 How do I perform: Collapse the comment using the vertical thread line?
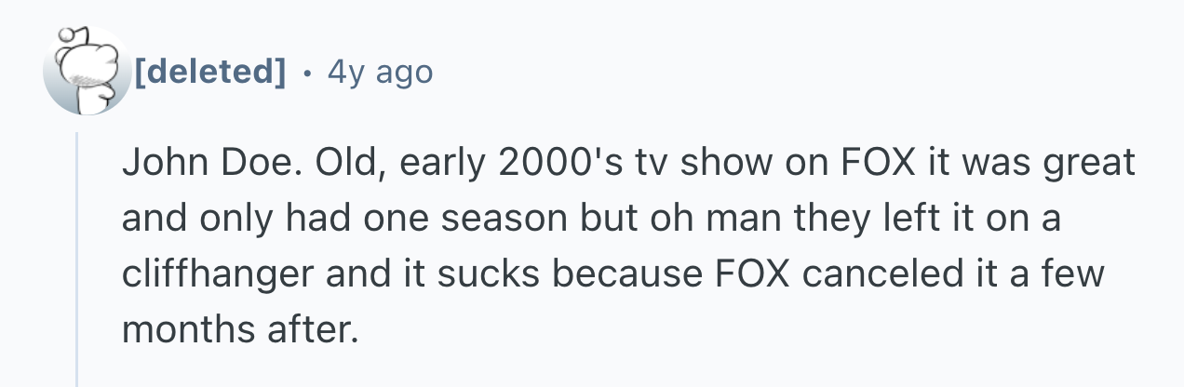click(x=77, y=260)
